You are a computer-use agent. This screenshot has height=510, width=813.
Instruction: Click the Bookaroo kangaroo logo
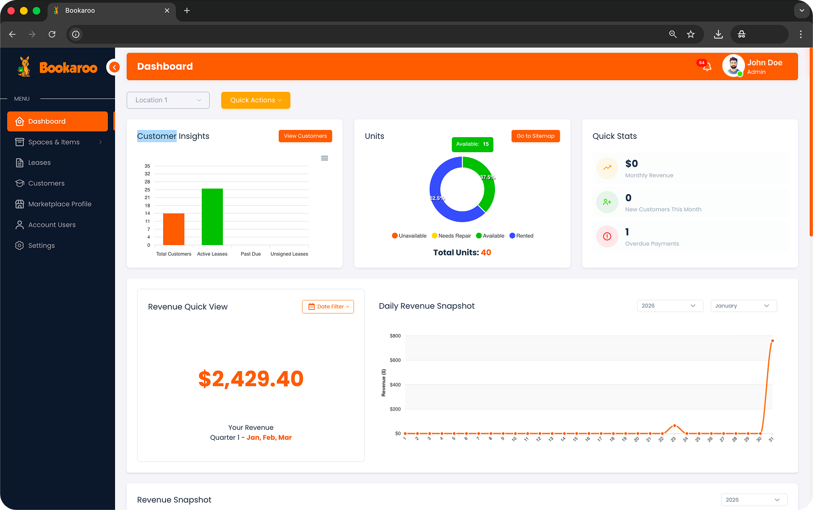(x=24, y=66)
